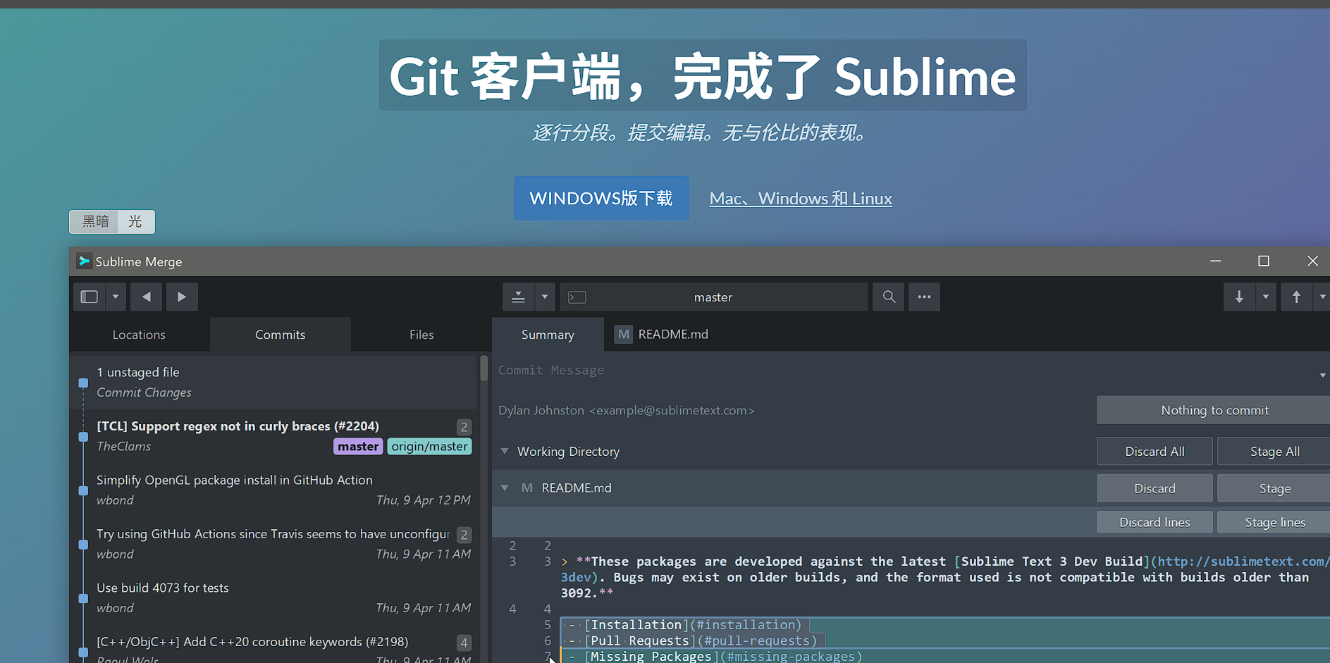Switch to the Files tab
The height and width of the screenshot is (663, 1330).
[x=421, y=335]
